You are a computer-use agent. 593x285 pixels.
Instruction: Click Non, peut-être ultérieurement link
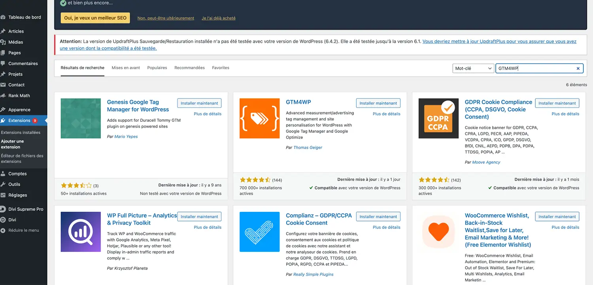166,18
